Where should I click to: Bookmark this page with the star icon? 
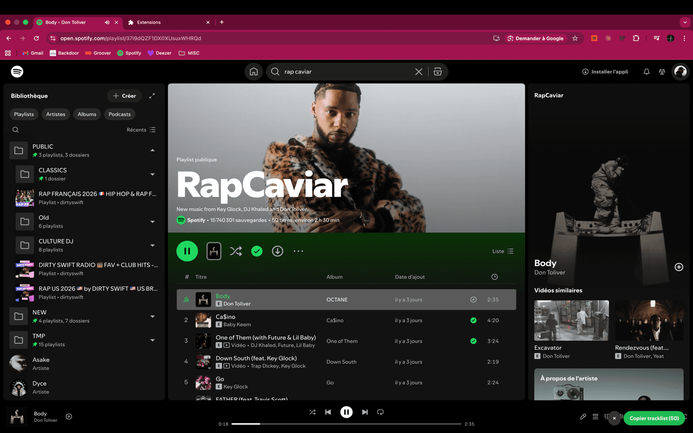575,38
